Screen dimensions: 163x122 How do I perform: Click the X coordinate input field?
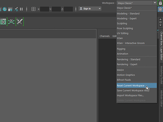tap(45, 9)
